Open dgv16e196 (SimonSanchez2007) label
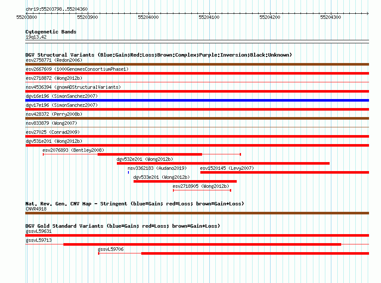 click(62, 96)
